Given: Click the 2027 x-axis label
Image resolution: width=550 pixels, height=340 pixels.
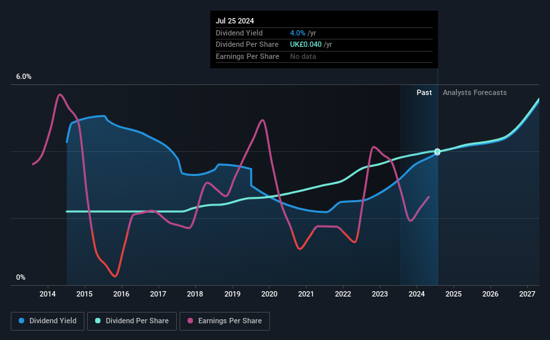Looking at the screenshot, I should pyautogui.click(x=527, y=294).
